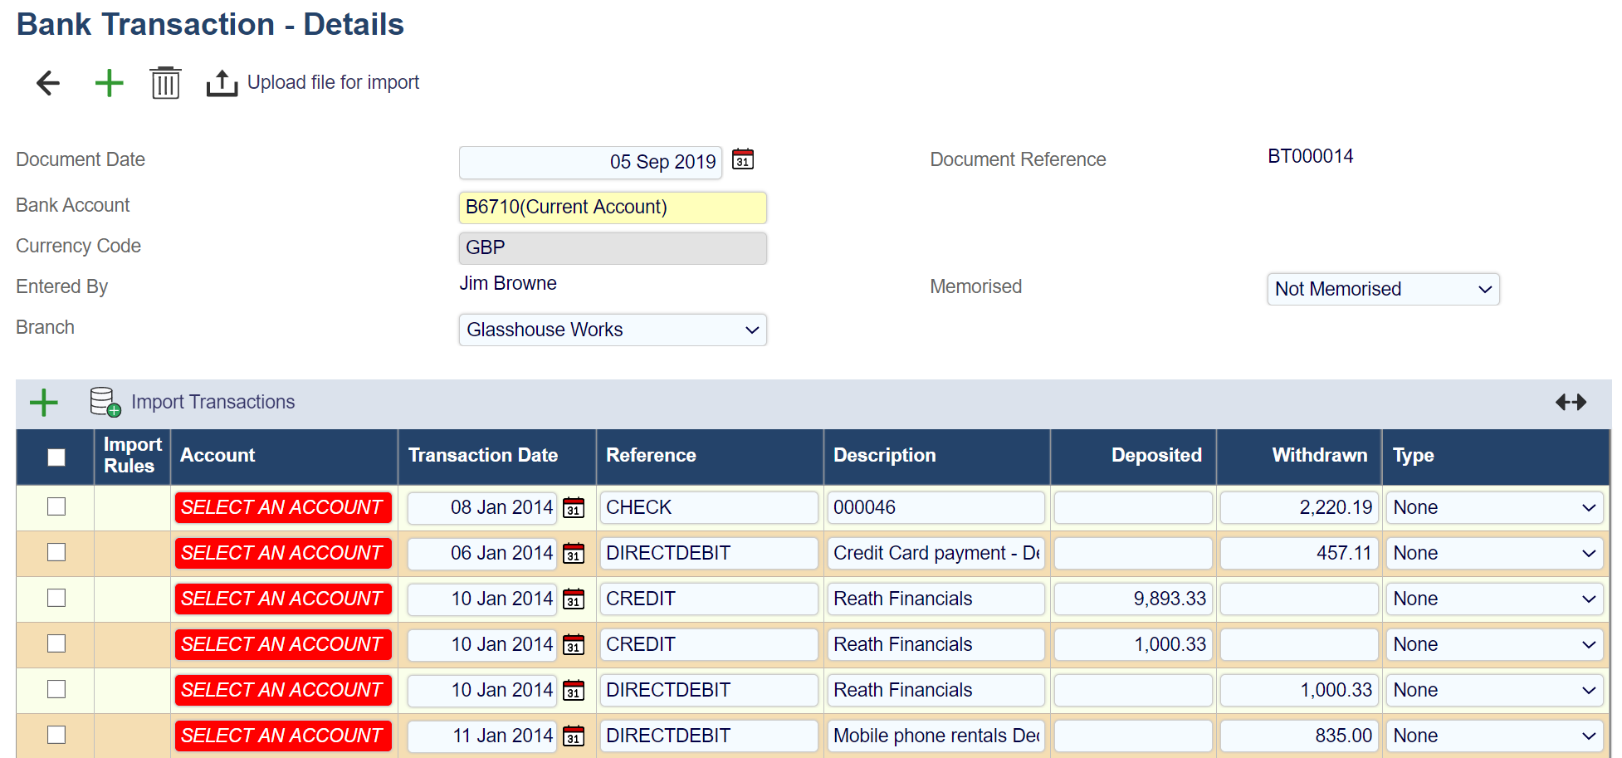Expand the Not Memorised dropdown
Viewport: 1622px width, 758px height.
[1382, 289]
